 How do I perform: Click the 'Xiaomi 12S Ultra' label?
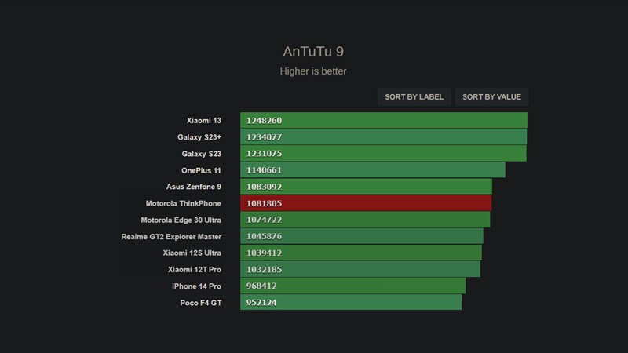(192, 253)
